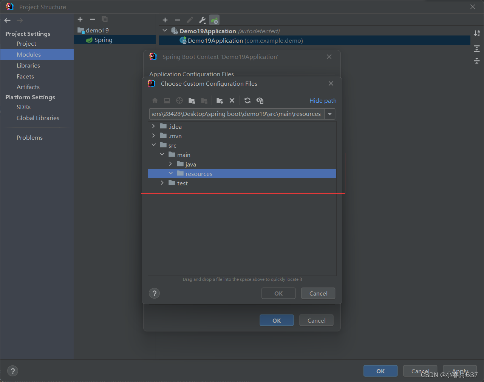
Task: Open Global Libraries page
Action: coord(37,118)
